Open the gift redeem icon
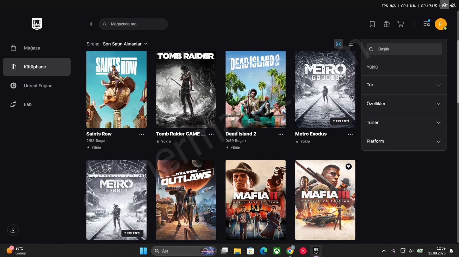 387,24
